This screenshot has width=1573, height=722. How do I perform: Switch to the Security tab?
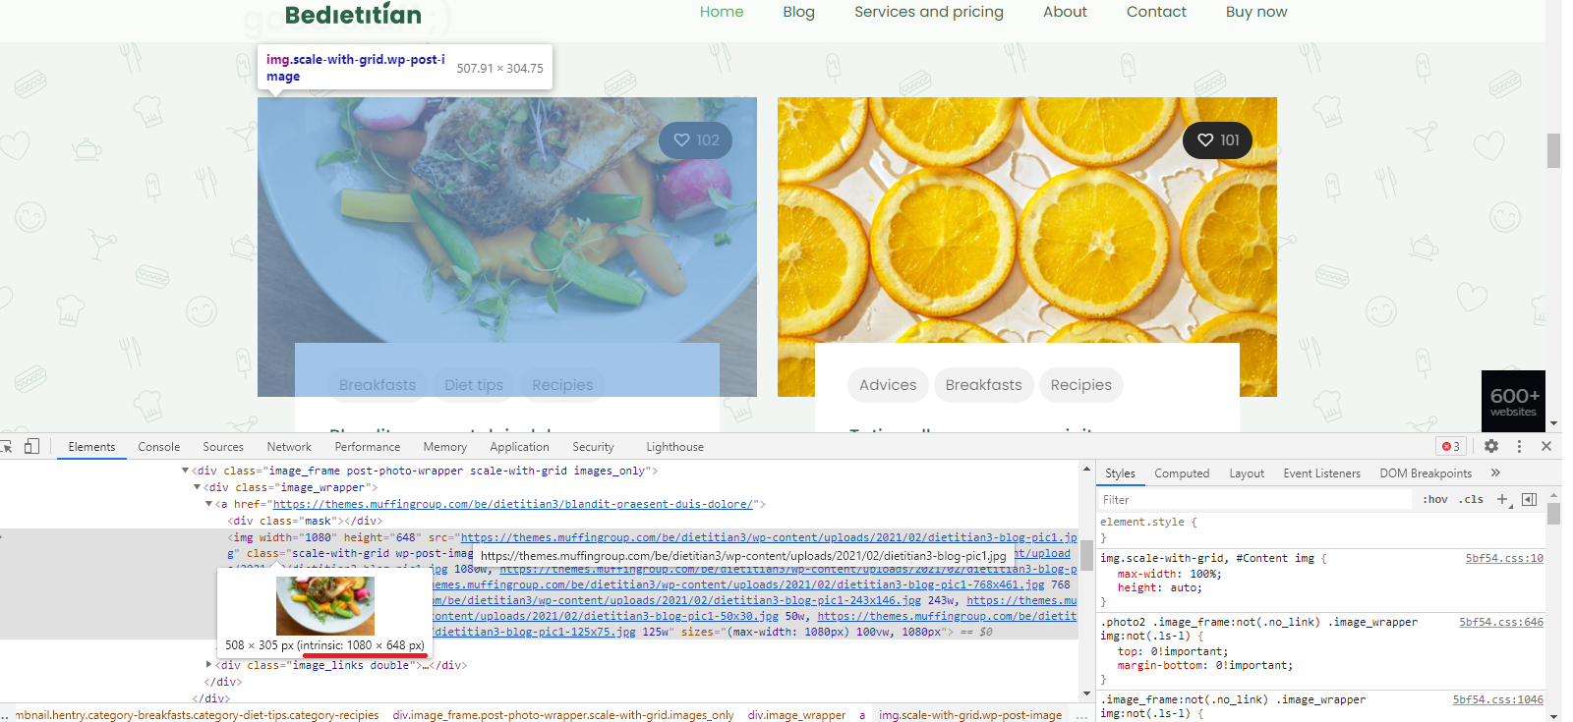pos(593,447)
